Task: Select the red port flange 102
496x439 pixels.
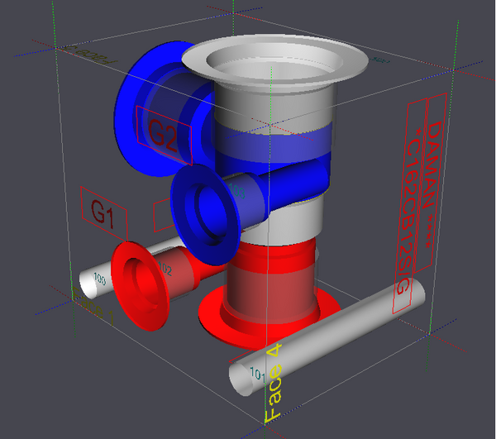Action: click(141, 286)
